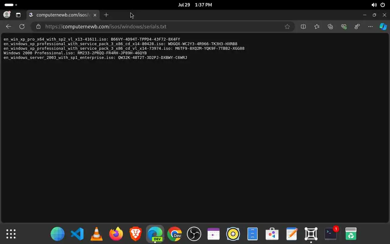
Task: Click serial M6TF9-8XQ2M-YQK9F-7TBB2-XGG88
Action: point(210,48)
